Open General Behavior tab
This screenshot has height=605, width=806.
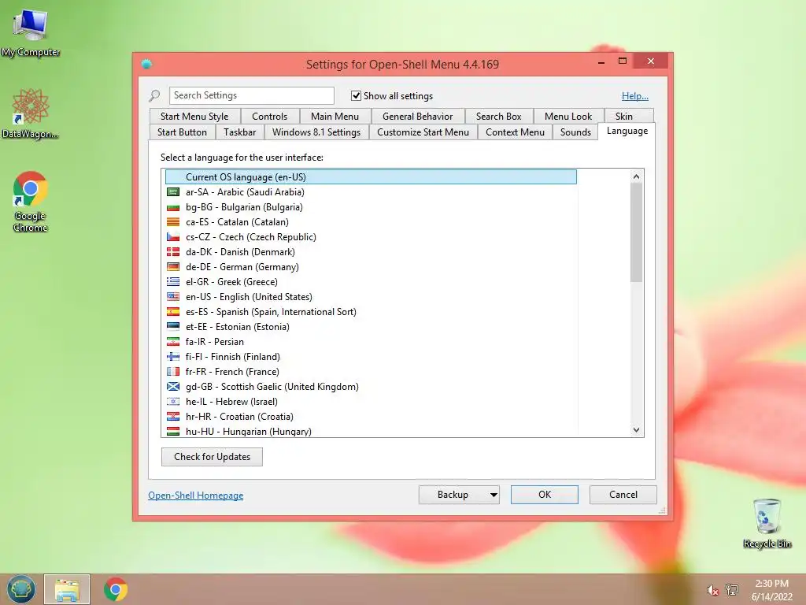pos(417,117)
